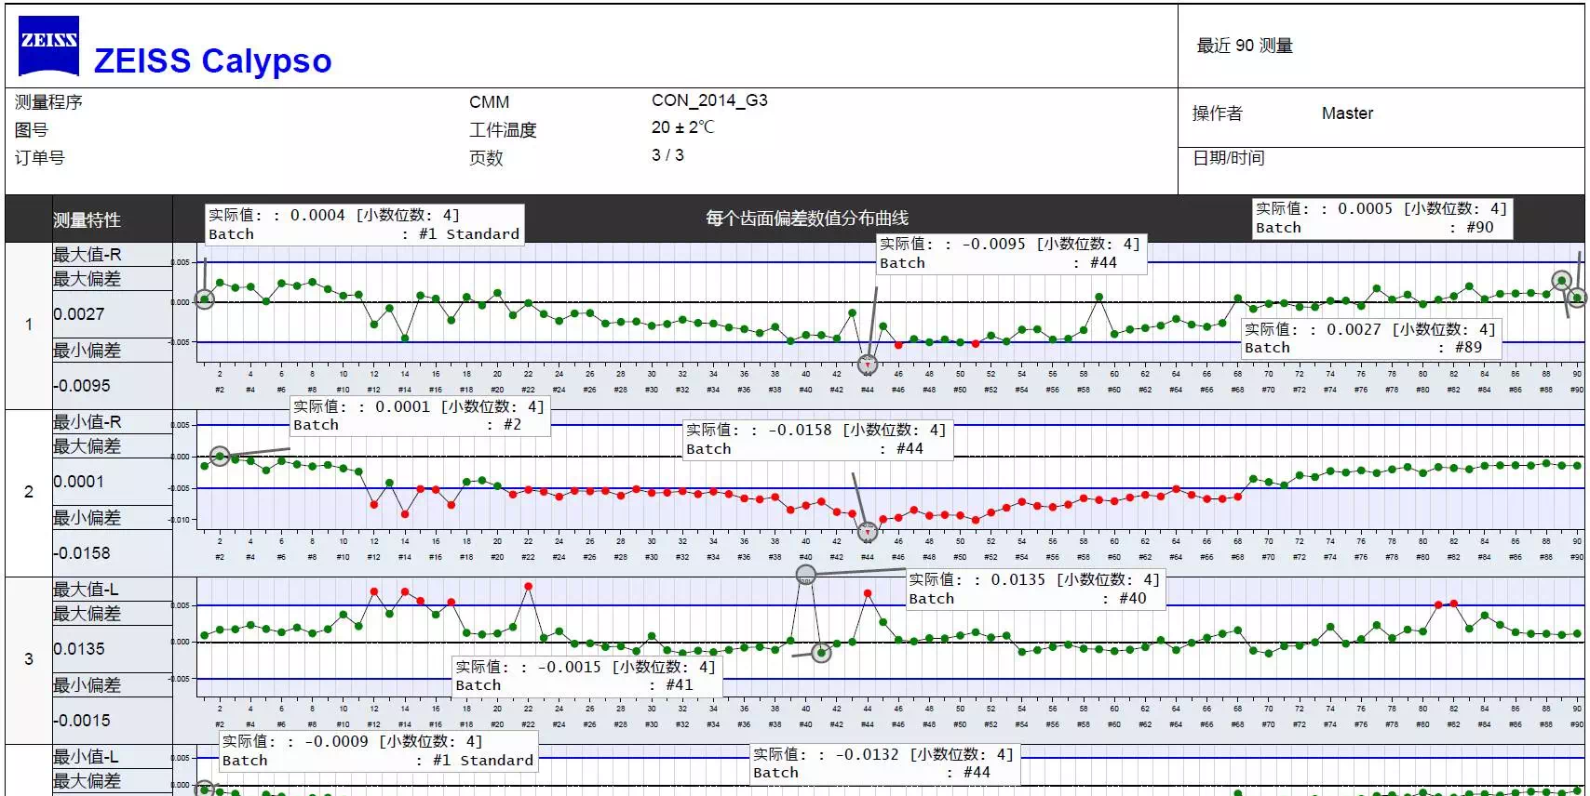Viewport: 1590px width, 796px height.
Task: Select the circled point #1 in chart 1
Action: tap(205, 298)
